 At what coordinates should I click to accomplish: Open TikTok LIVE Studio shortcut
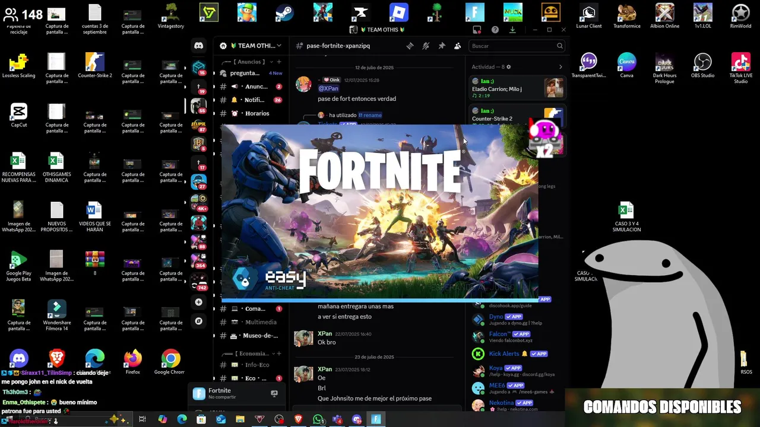(741, 68)
